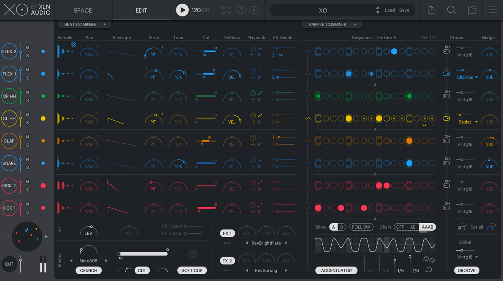Click the search magnifier icon
Image resolution: width=503 pixels, height=281 pixels.
(x=451, y=10)
